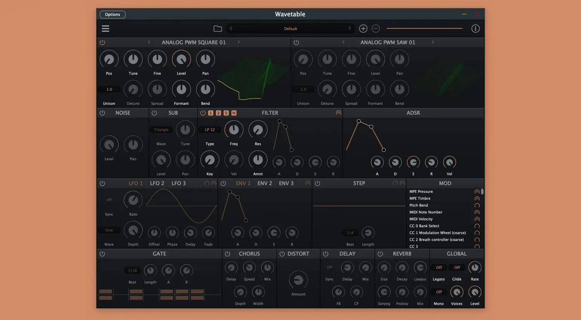
Task: Toggle the Legato Off button in GLOBAL
Action: (439, 268)
